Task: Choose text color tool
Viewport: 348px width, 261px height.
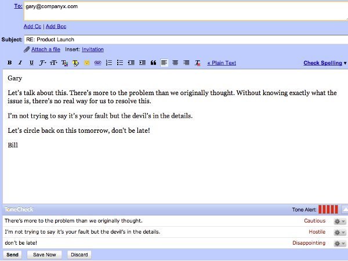Action: tap(64, 63)
